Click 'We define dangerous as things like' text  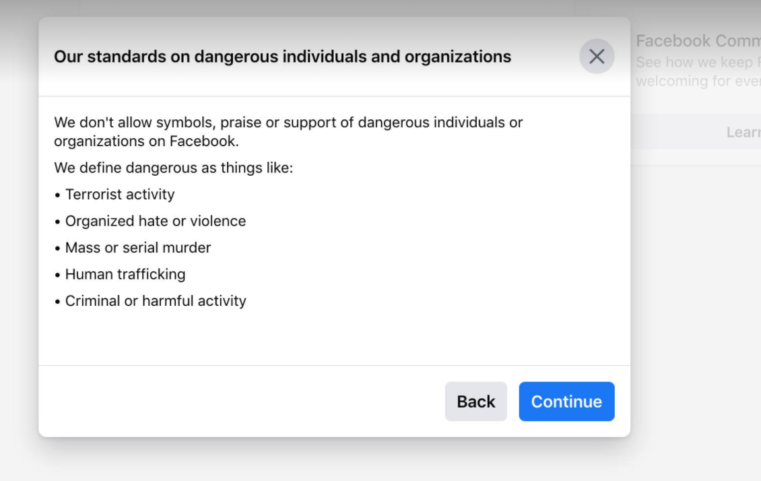click(x=173, y=168)
